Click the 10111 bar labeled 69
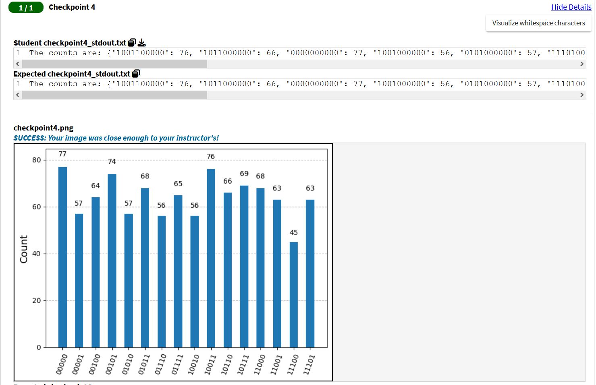The width and height of the screenshot is (596, 385). pos(244,266)
